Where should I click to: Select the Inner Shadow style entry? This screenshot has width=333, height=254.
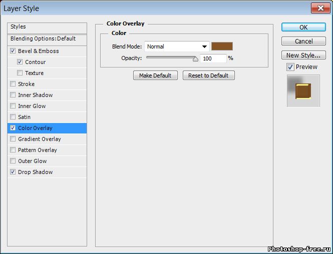pyautogui.click(x=35, y=95)
